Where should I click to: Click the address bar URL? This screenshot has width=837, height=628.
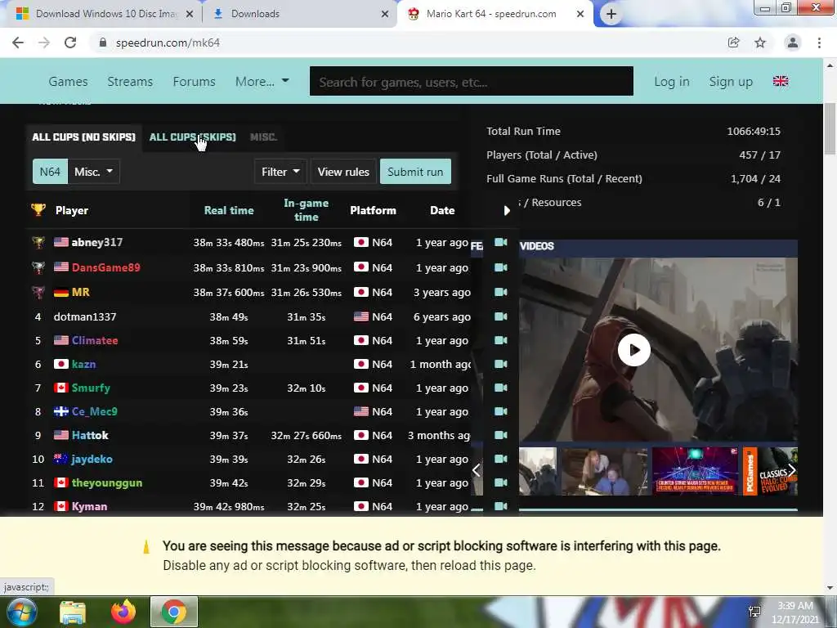pos(168,43)
